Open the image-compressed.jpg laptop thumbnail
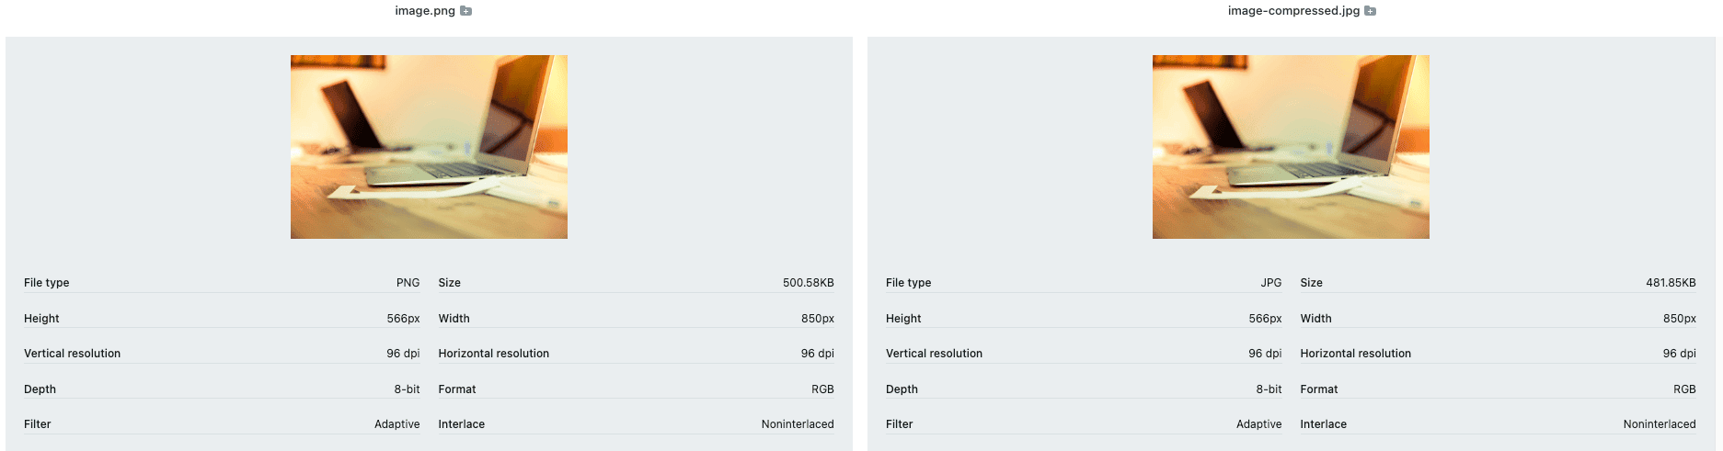 tap(1291, 147)
